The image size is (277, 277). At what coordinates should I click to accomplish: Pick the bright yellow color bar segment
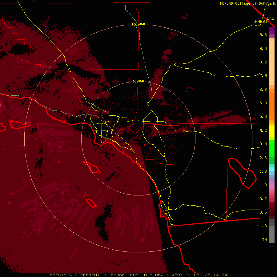coord(272,132)
